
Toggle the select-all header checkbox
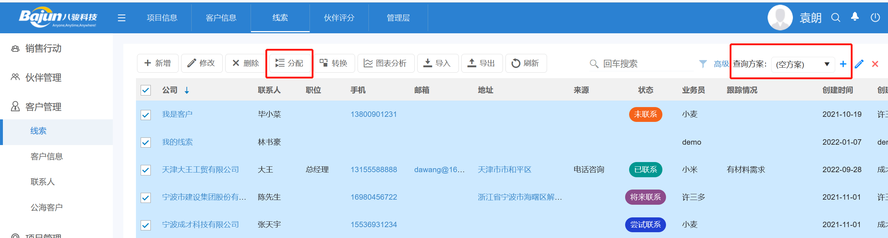[146, 90]
